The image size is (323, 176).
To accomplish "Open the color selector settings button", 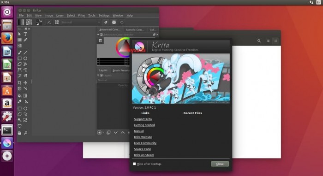I will pos(100,41).
